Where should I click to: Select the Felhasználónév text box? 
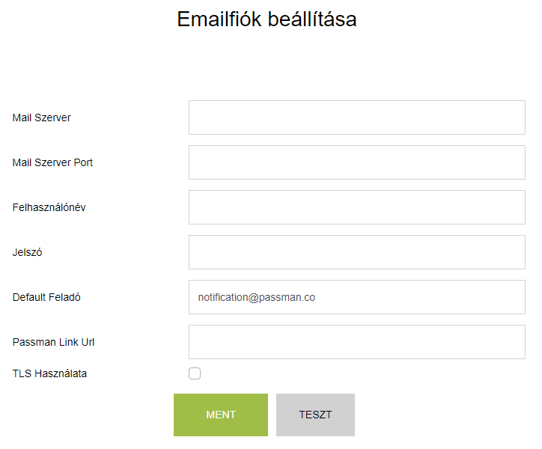click(x=356, y=207)
